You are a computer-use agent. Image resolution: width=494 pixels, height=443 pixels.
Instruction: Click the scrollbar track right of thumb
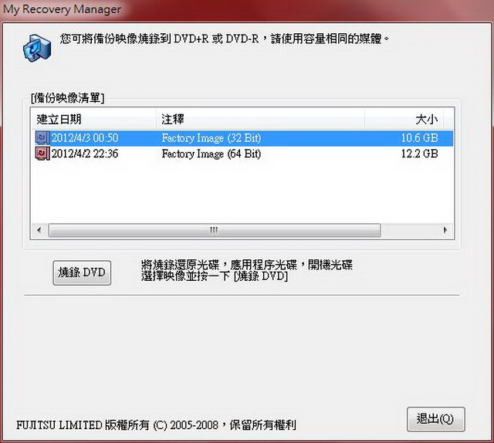[409, 230]
